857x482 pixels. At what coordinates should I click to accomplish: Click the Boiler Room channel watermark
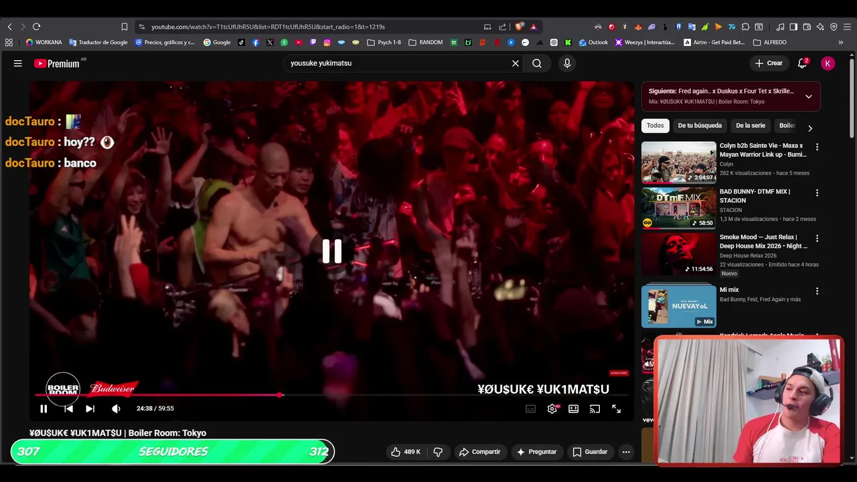pos(63,388)
